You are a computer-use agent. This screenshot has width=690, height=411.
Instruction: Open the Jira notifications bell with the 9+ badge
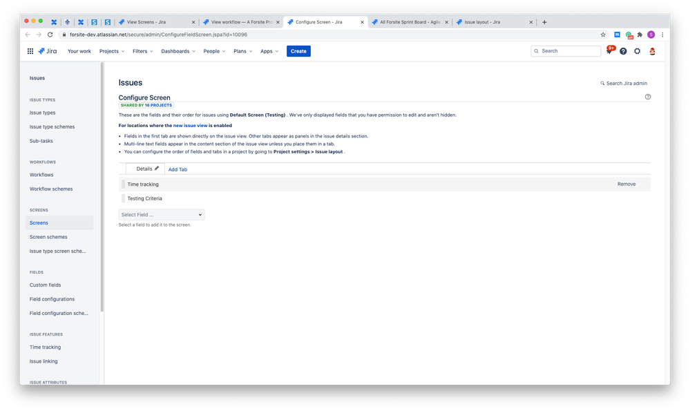point(609,51)
